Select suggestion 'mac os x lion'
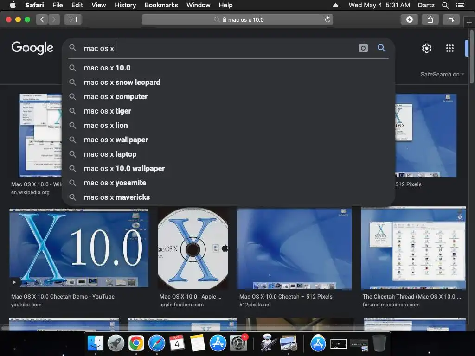The width and height of the screenshot is (475, 356). pos(228,125)
